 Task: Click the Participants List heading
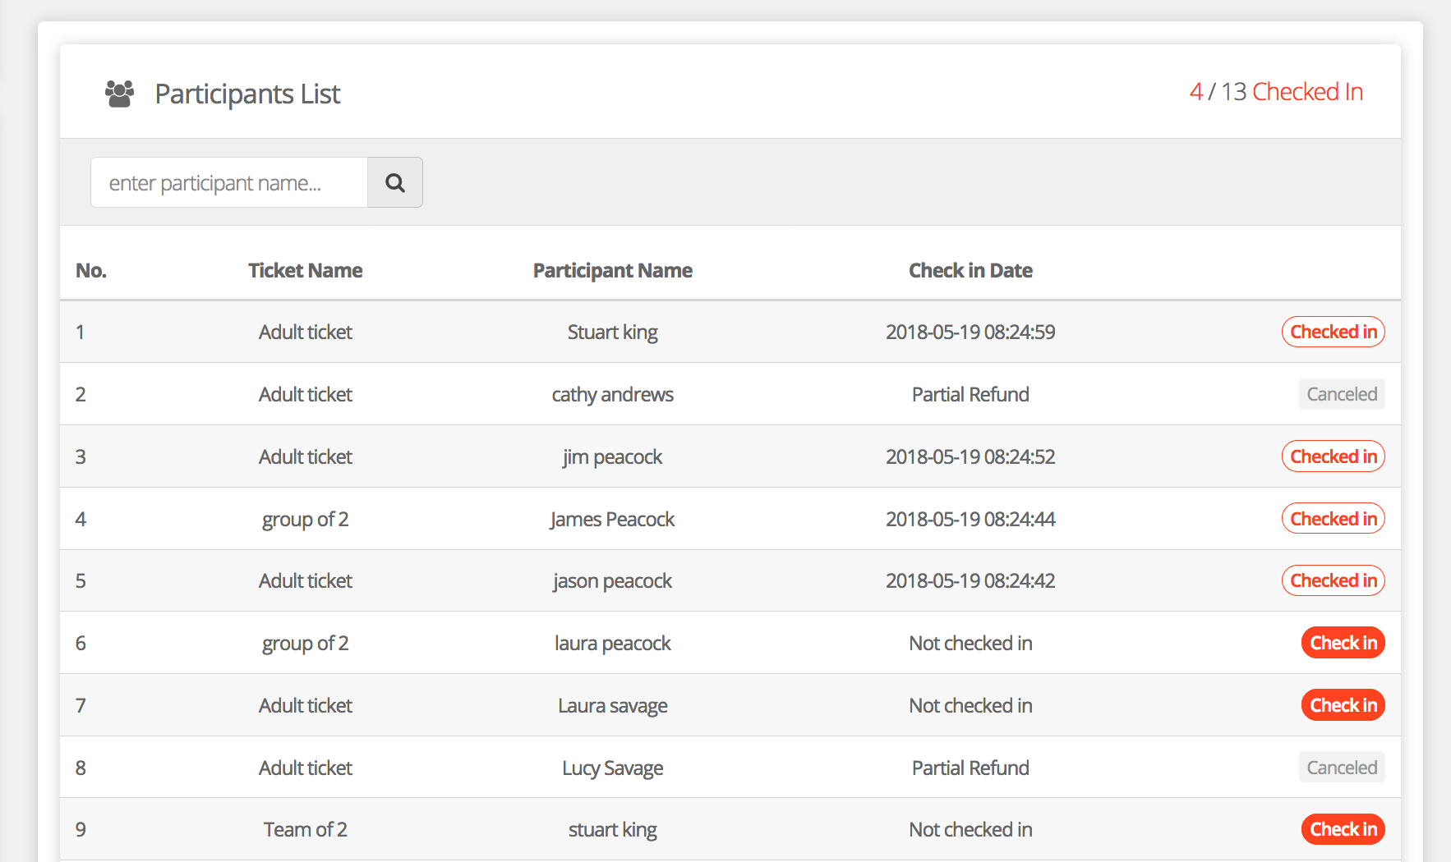(x=247, y=94)
